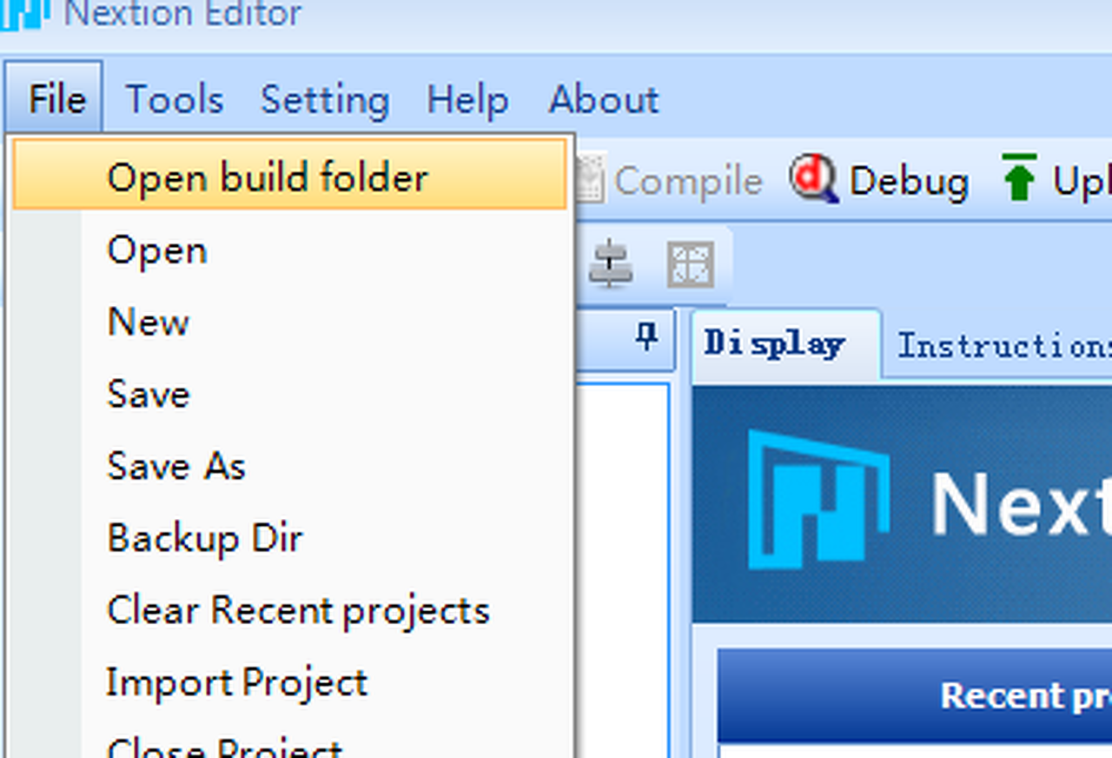
Task: Click the Nextion logo in the title bar
Action: point(22,15)
